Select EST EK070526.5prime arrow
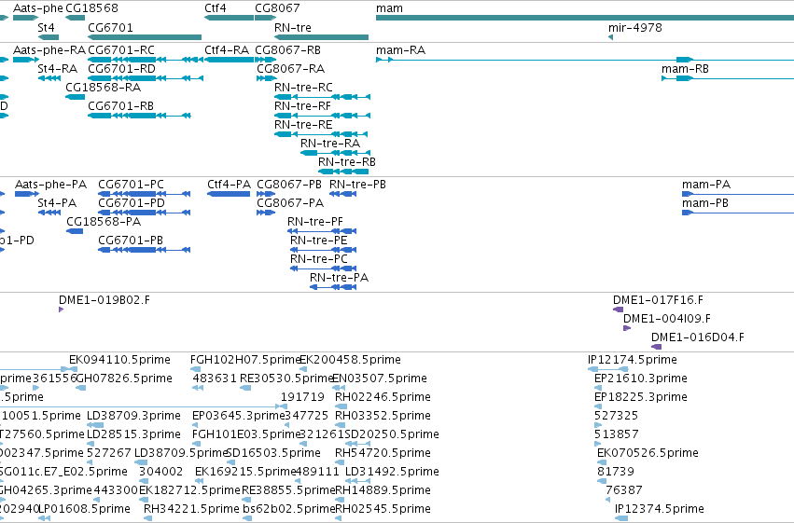This screenshot has width=794, height=523. click(x=602, y=462)
